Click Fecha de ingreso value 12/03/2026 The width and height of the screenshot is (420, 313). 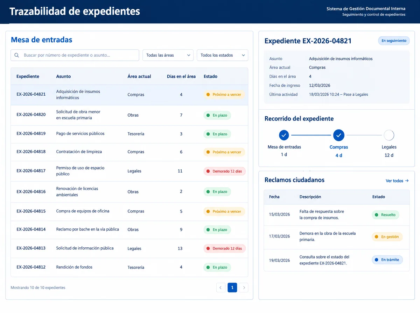(x=320, y=86)
